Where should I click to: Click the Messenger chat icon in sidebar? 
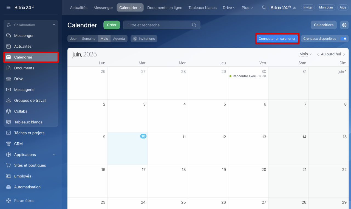click(x=9, y=36)
